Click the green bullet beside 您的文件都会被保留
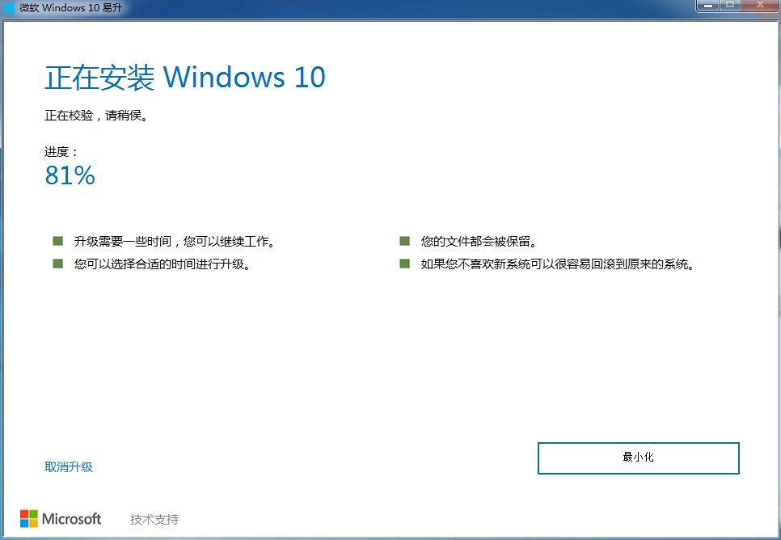This screenshot has width=781, height=540. coord(404,241)
